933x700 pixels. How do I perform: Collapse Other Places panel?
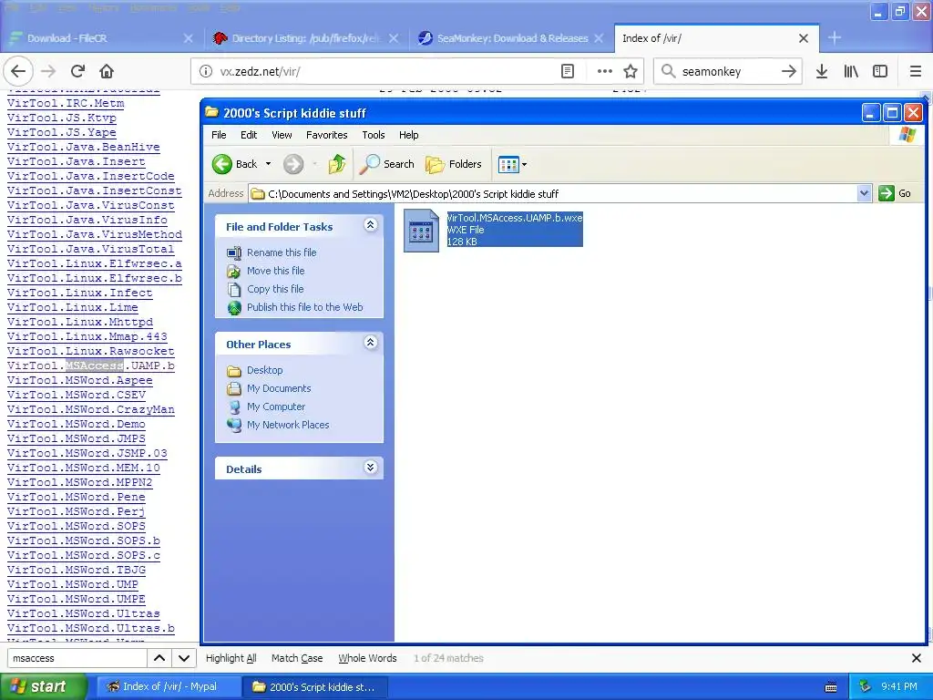(370, 343)
